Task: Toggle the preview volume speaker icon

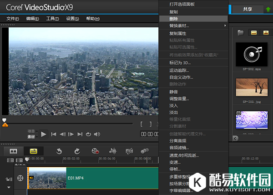Action: click(x=97, y=134)
